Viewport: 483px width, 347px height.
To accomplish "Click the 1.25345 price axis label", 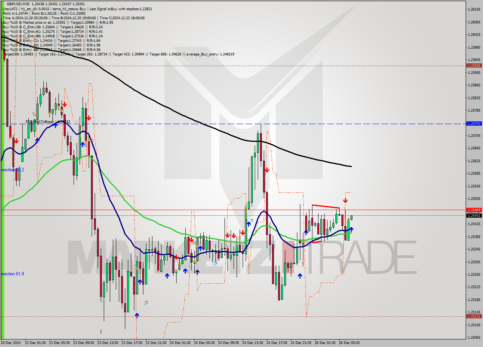I will [474, 249].
